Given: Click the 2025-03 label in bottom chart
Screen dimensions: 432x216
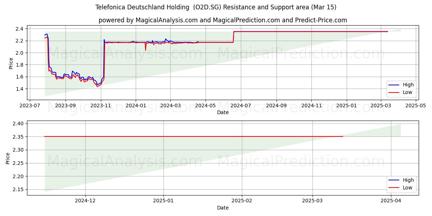Looking at the screenshot, I should 312,201.
